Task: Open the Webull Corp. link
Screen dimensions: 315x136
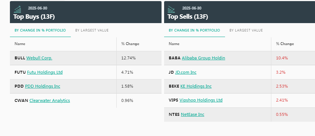Action: tap(39, 58)
